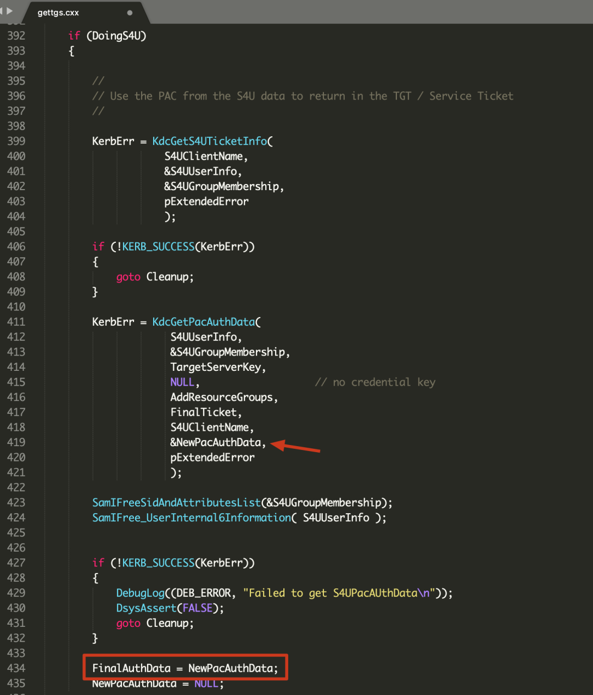Click the TargetServerKey argument
The height and width of the screenshot is (695, 593).
215,367
